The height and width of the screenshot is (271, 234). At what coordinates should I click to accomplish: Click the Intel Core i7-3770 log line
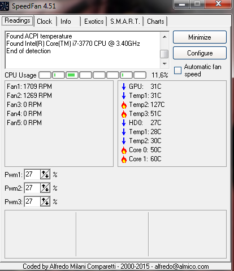coord(73,44)
